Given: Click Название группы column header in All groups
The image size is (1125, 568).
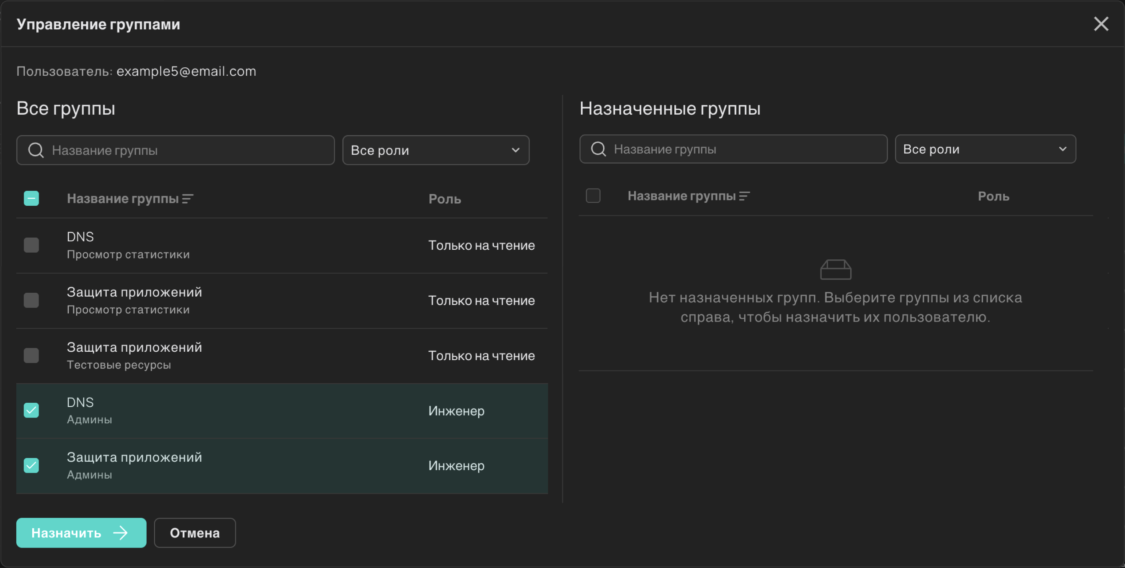Looking at the screenshot, I should click(123, 199).
